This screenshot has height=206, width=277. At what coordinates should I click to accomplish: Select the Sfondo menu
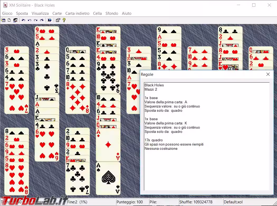pyautogui.click(x=112, y=13)
